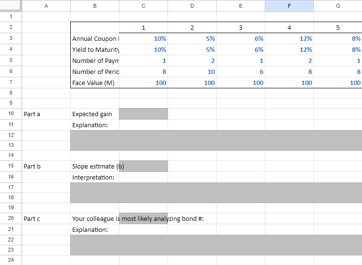Click the 'Part c' cell
This screenshot has height=265, width=362.
pos(46,218)
